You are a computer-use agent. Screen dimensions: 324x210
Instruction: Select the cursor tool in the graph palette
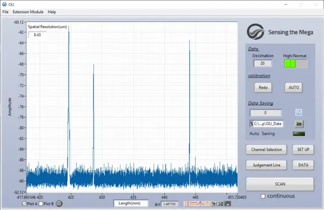pyautogui.click(x=213, y=204)
